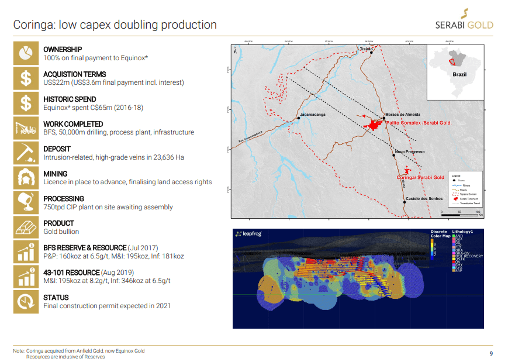Select 'BFS, 50,000m drilling, process plant, infrastructure'
508x362 pixels.
point(119,132)
